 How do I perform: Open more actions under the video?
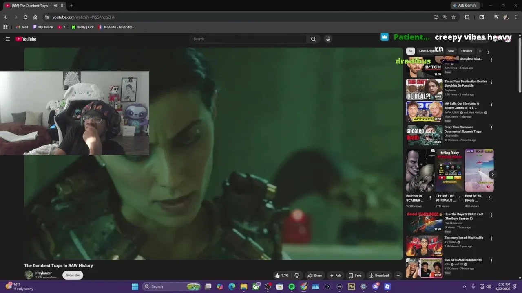coord(398,276)
